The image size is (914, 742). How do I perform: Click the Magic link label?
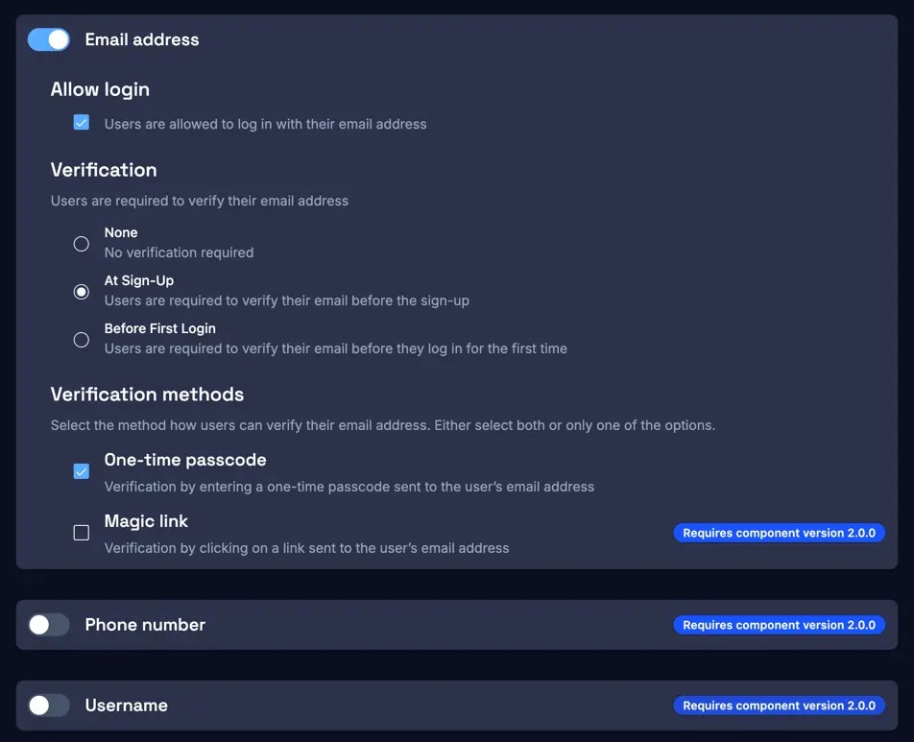146,521
